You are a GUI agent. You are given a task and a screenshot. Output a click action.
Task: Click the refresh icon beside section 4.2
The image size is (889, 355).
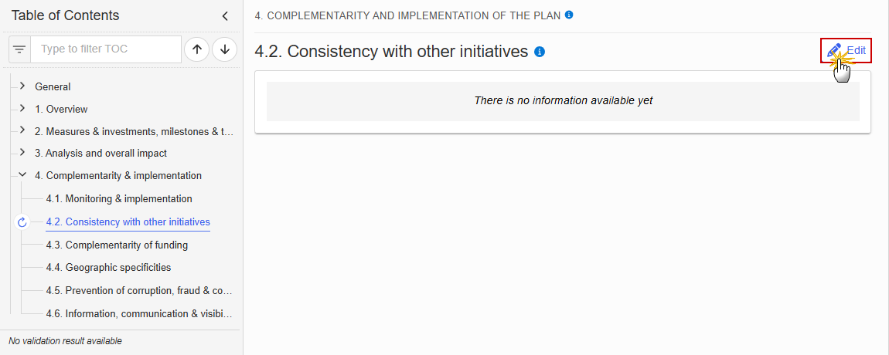click(x=22, y=222)
